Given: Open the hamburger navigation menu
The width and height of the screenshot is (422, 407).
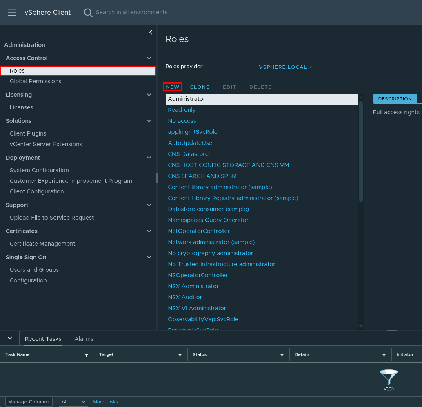Looking at the screenshot, I should click(x=12, y=13).
